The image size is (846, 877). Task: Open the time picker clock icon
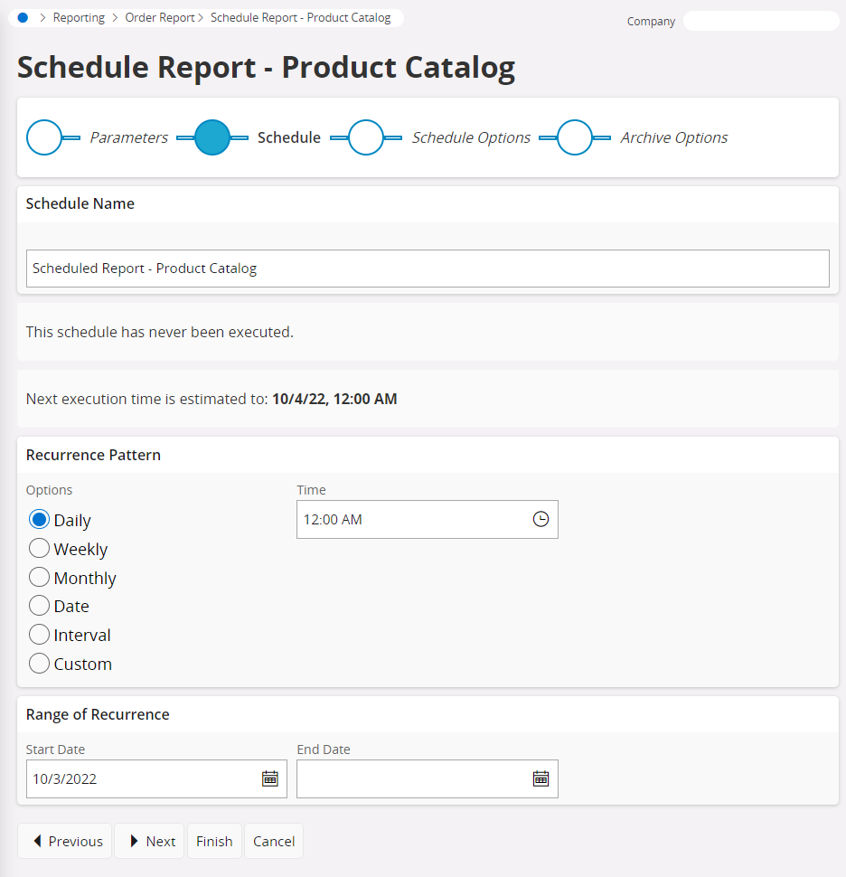(540, 519)
